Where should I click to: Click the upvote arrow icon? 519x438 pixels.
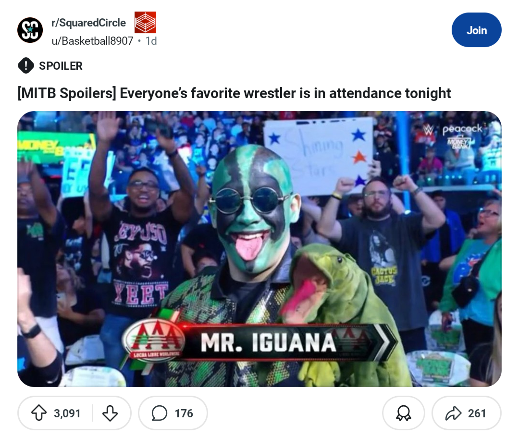[39, 413]
